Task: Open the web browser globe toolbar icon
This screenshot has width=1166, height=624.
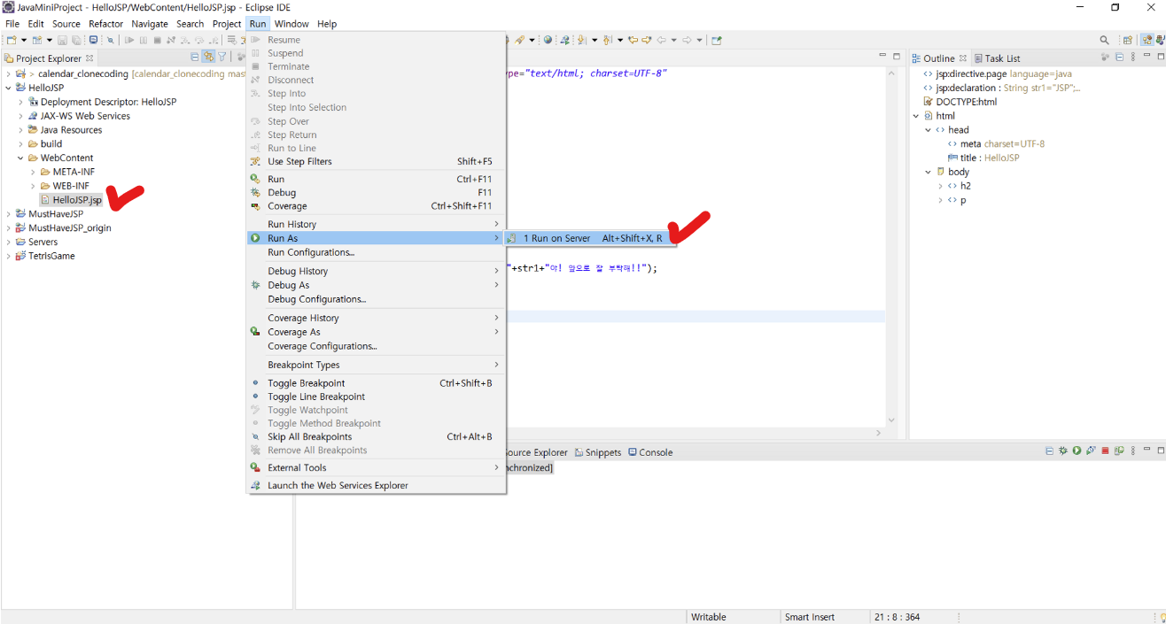Action: [x=548, y=40]
